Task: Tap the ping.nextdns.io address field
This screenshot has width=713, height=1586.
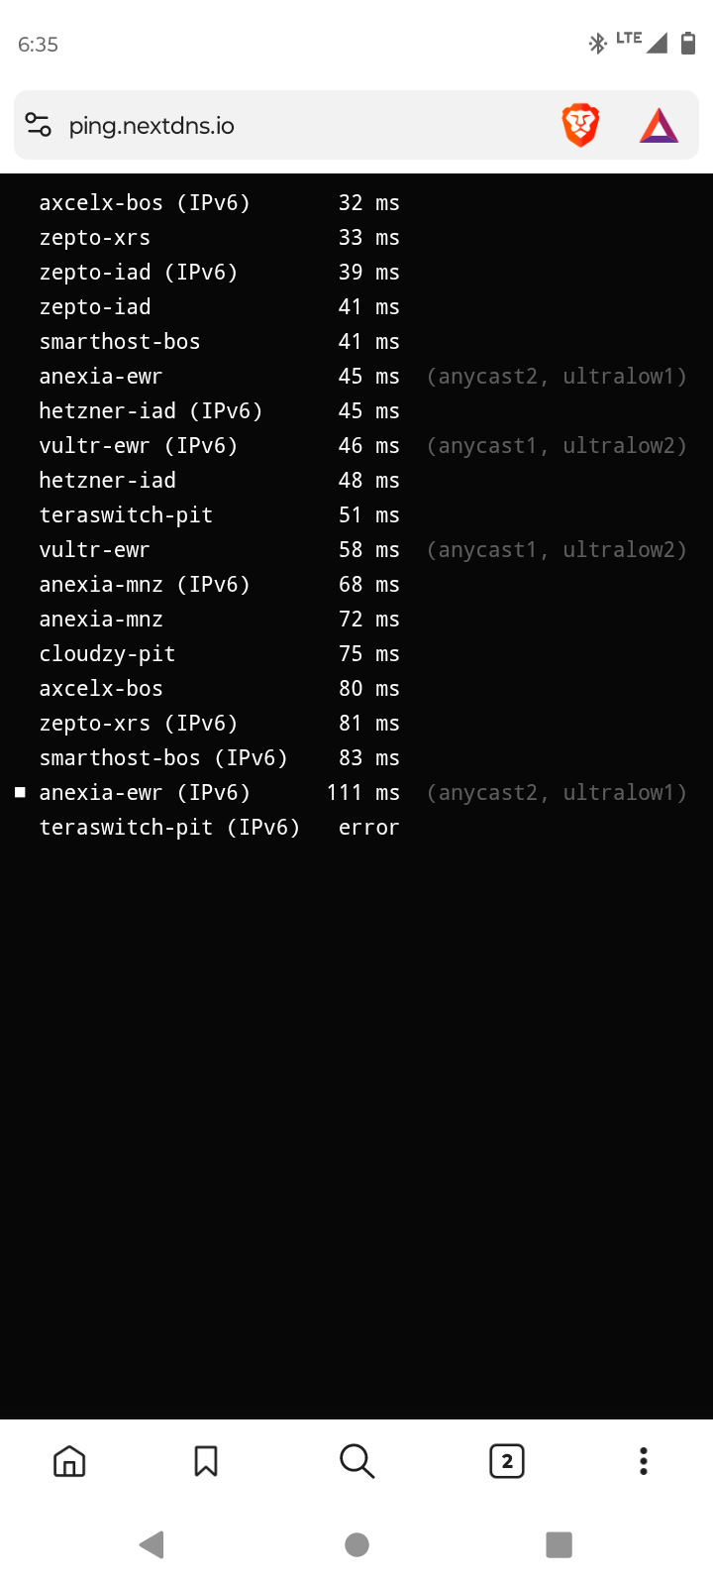Action: coord(297,126)
